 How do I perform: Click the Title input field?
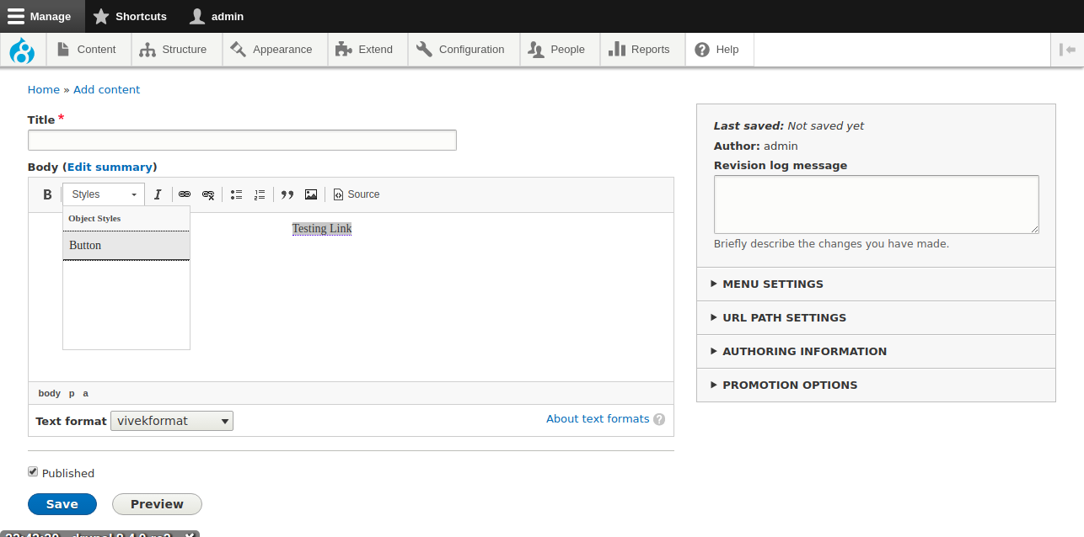coord(242,141)
